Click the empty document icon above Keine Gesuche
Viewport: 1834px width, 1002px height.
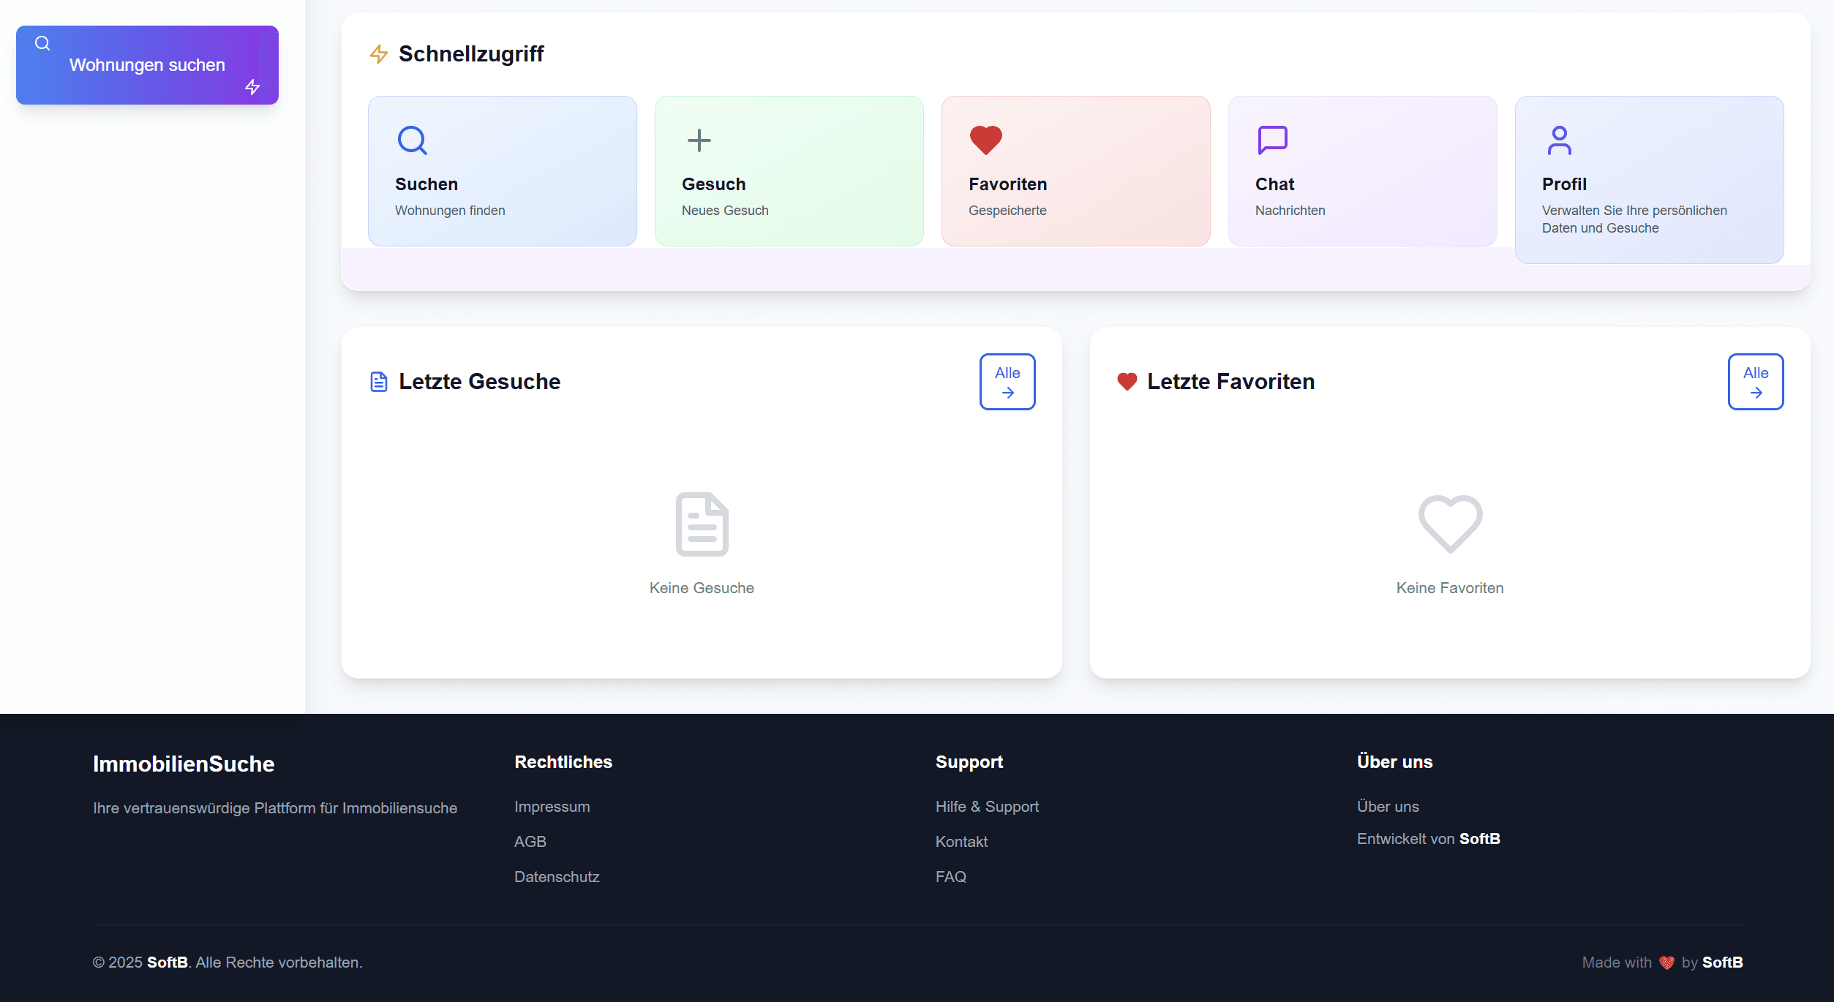[x=702, y=524]
